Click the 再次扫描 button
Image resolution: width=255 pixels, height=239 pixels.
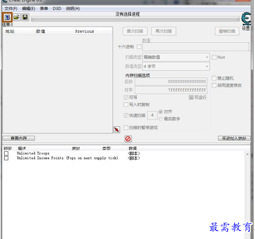[164, 31]
